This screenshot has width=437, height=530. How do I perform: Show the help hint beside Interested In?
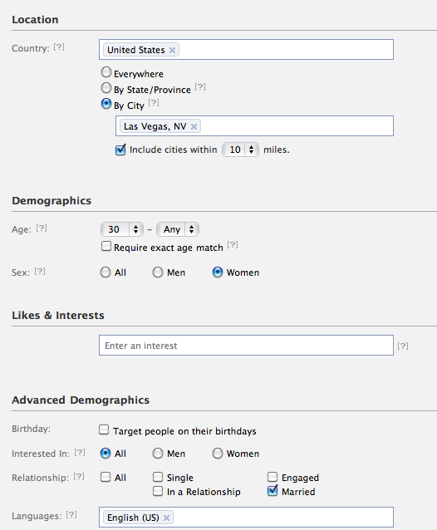click(x=80, y=452)
